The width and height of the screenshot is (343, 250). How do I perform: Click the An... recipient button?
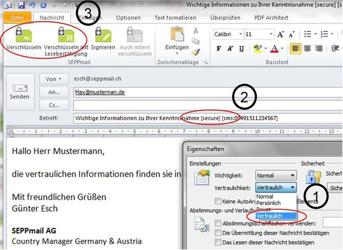54,92
